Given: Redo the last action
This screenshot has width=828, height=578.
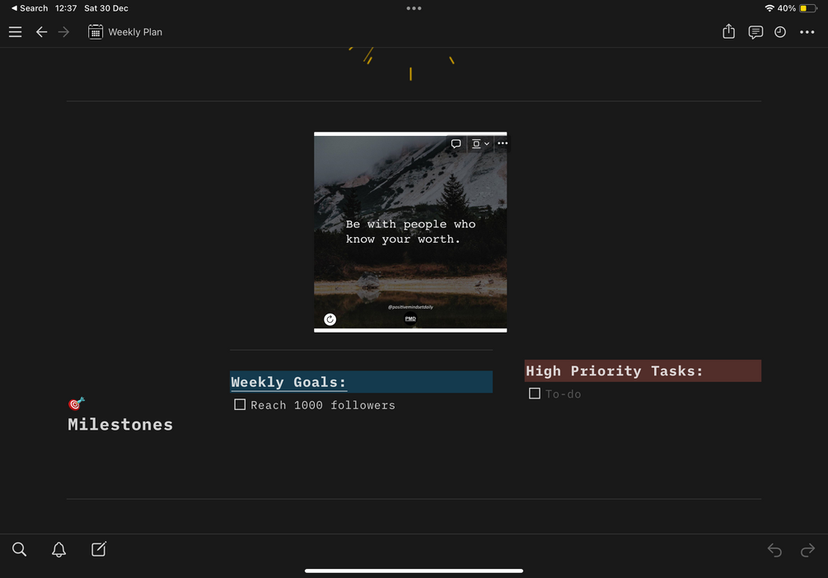Looking at the screenshot, I should pos(807,550).
